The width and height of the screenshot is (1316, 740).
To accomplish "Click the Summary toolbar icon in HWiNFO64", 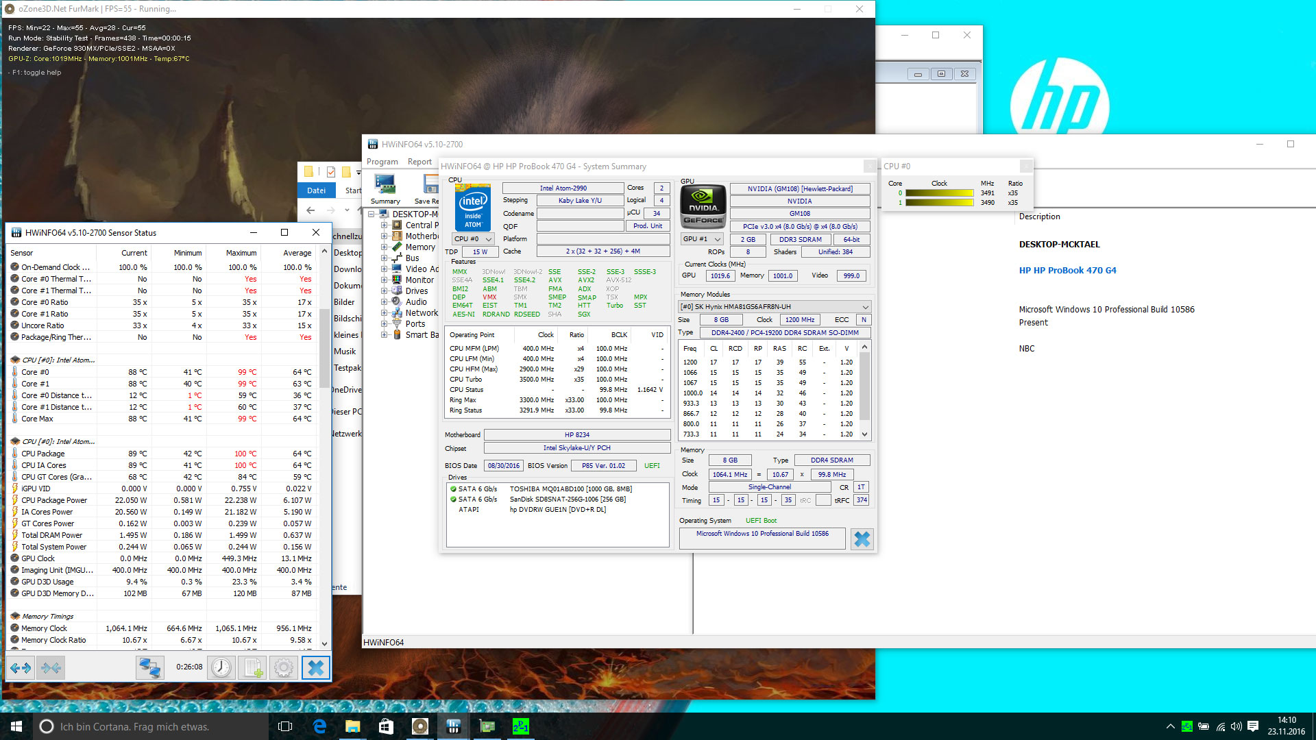I will [385, 188].
